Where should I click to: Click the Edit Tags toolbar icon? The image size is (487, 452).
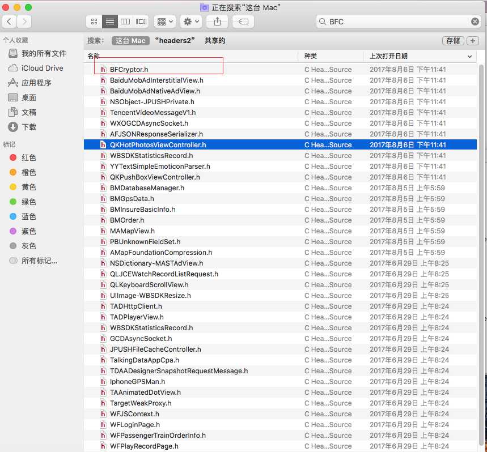coord(243,22)
